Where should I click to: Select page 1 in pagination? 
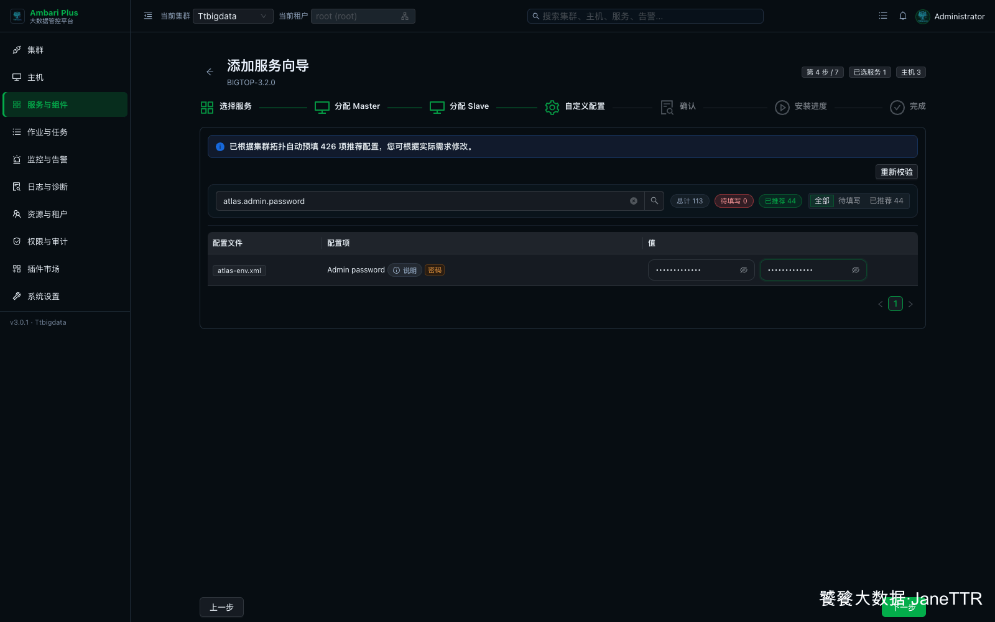(895, 304)
